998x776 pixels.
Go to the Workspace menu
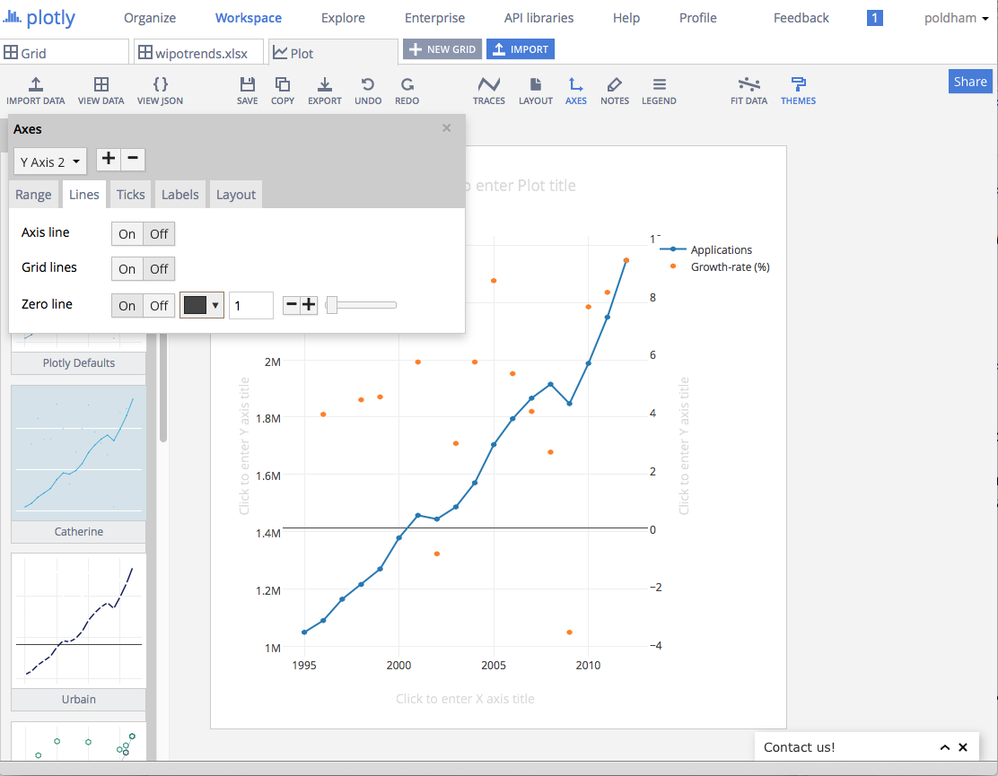tap(249, 18)
